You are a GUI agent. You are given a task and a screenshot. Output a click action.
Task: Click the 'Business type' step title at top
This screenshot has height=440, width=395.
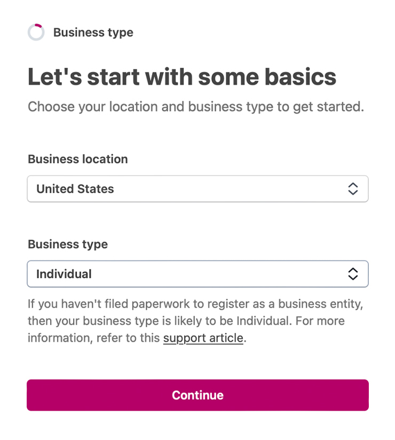coord(93,33)
